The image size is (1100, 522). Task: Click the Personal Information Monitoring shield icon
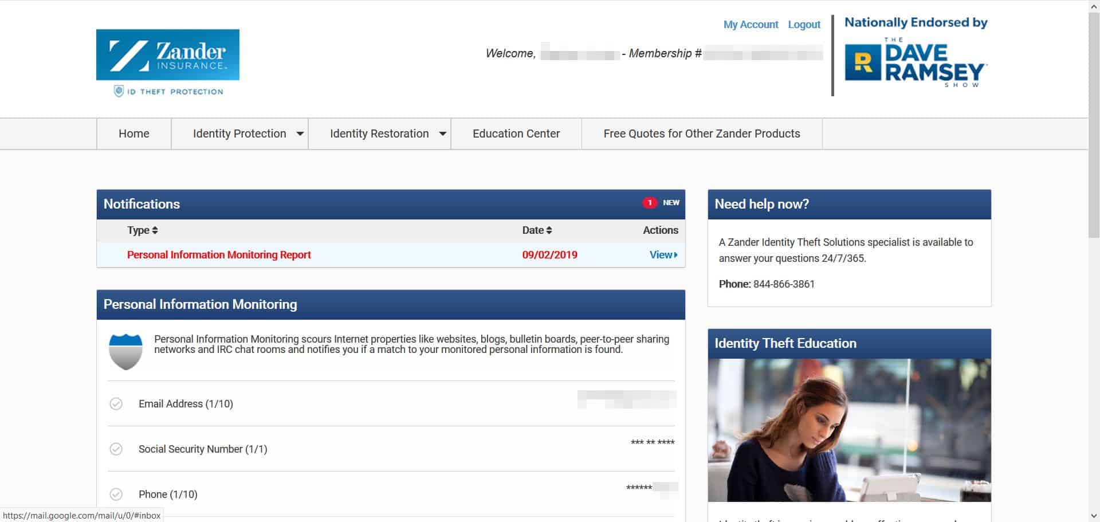[125, 351]
